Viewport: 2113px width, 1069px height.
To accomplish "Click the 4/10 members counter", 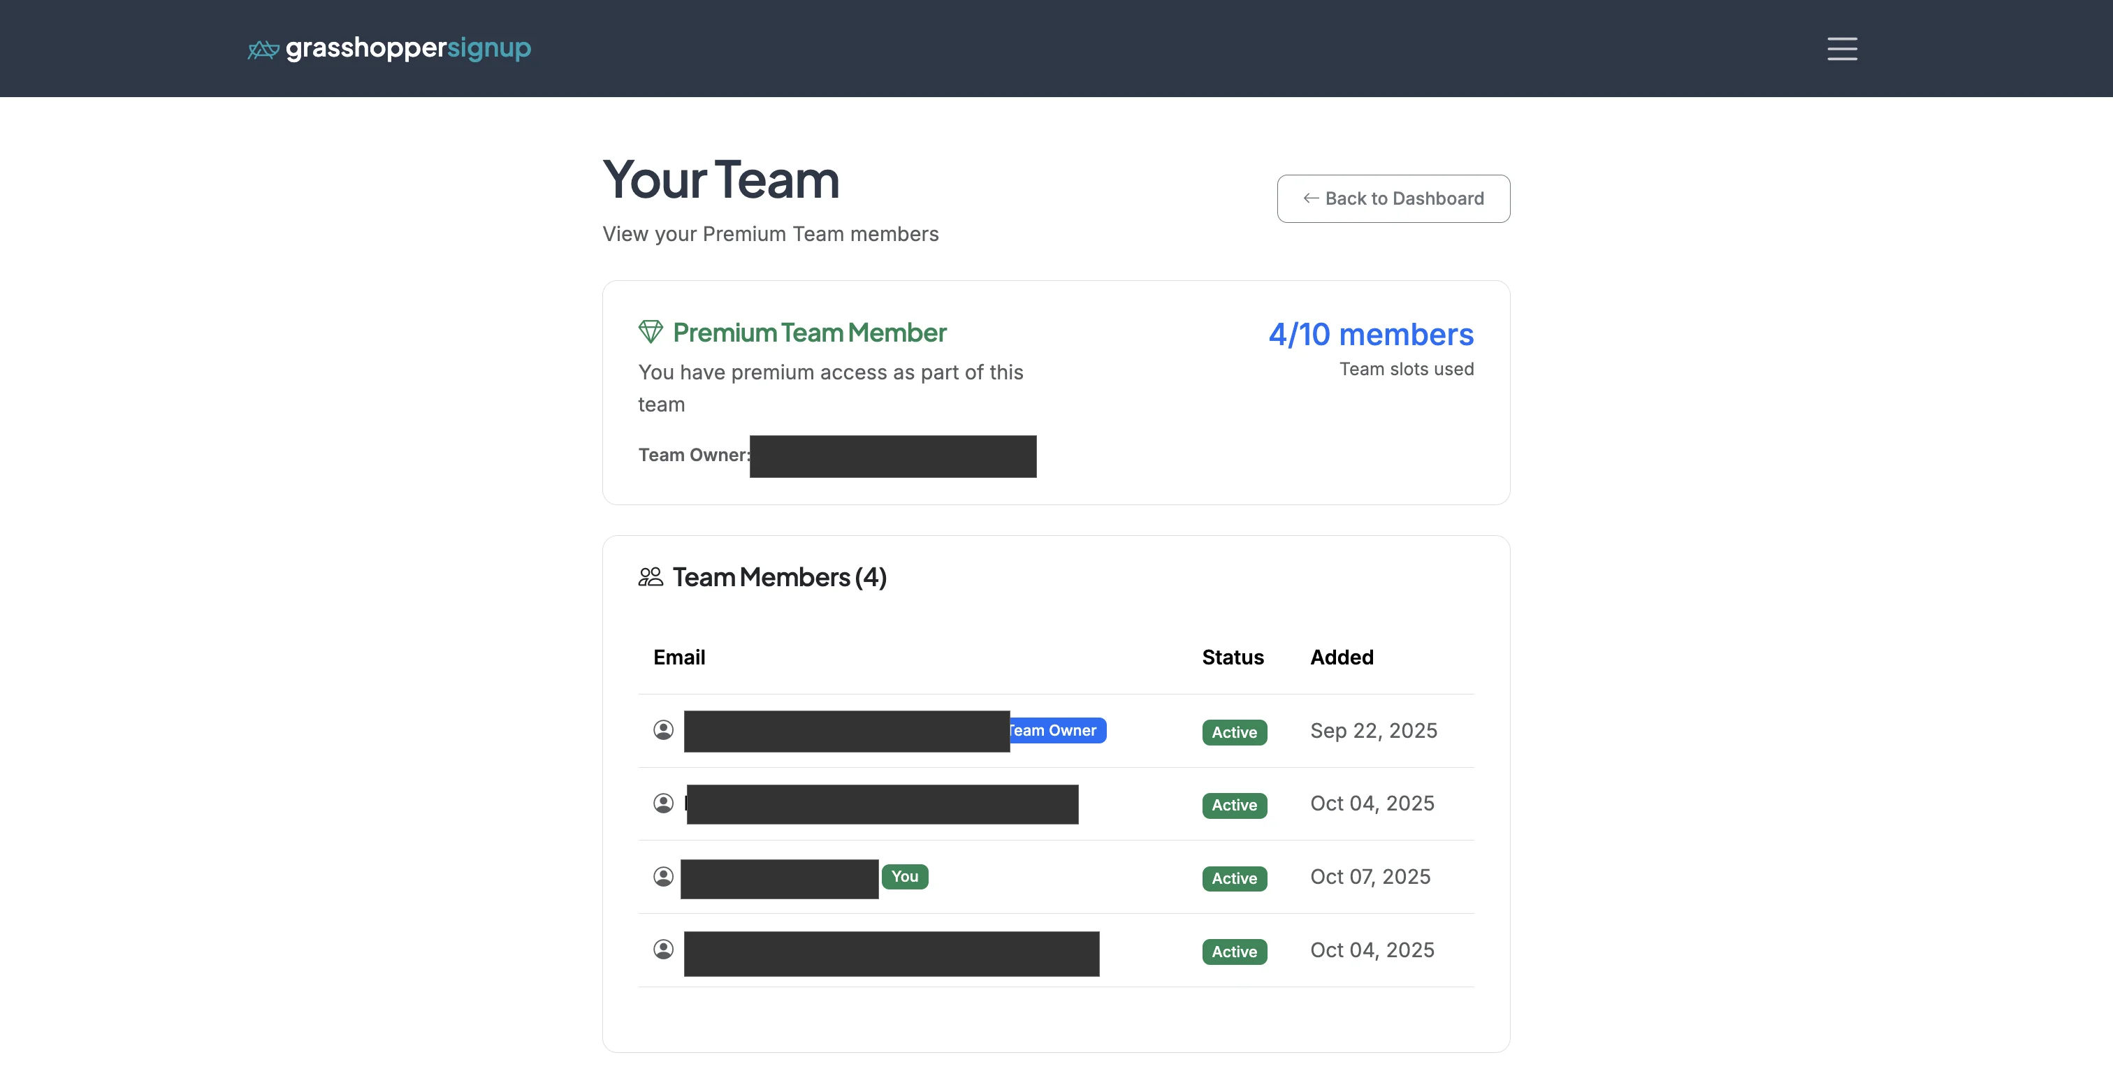I will coord(1371,334).
